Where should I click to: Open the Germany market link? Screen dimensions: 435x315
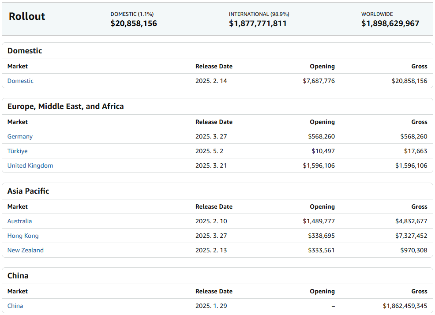(x=20, y=136)
